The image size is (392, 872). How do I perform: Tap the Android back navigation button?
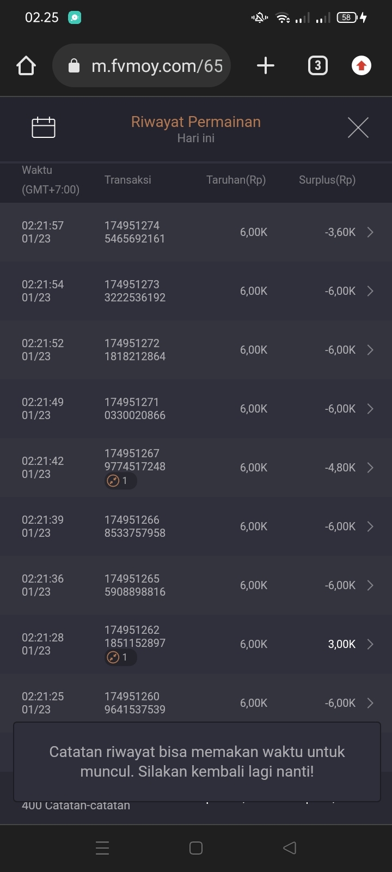(290, 847)
